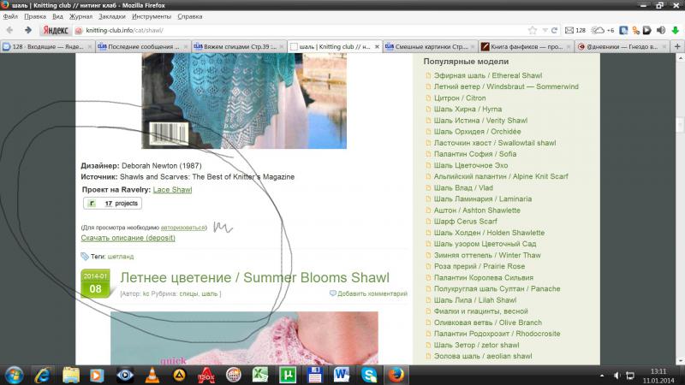Open 'Эолова шаль / aeolian shawl' link

point(483,356)
